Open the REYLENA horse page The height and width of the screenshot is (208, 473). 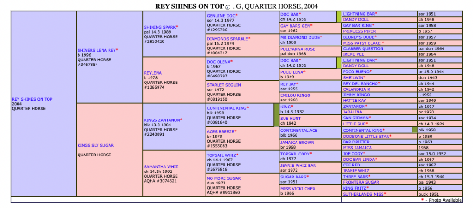click(x=152, y=73)
